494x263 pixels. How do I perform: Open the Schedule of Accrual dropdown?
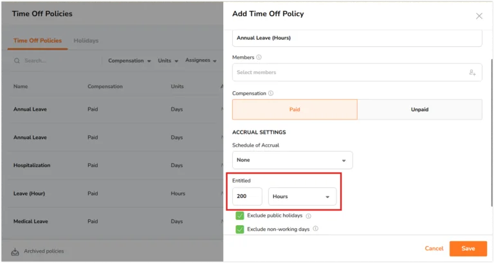tap(293, 160)
